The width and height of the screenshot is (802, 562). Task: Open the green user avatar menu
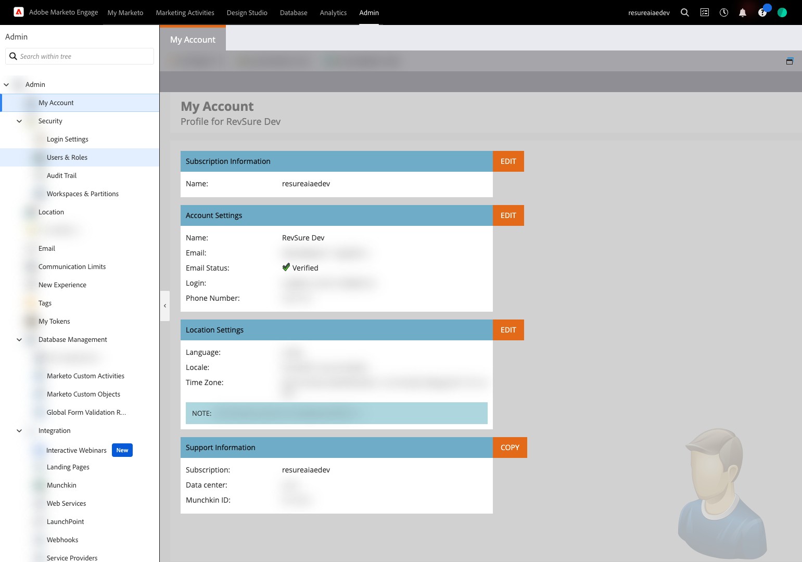pos(782,12)
